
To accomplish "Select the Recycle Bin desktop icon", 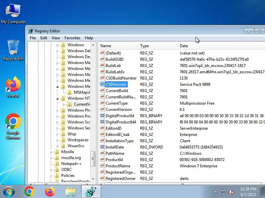I will pyautogui.click(x=13, y=50).
